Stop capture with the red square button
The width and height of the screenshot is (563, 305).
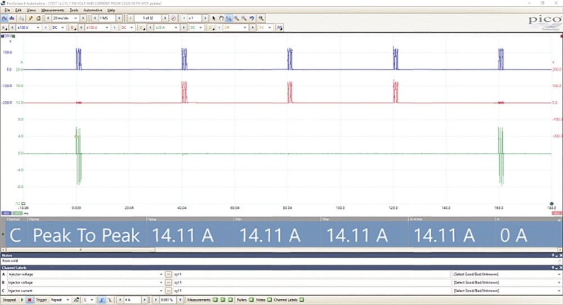[30, 299]
